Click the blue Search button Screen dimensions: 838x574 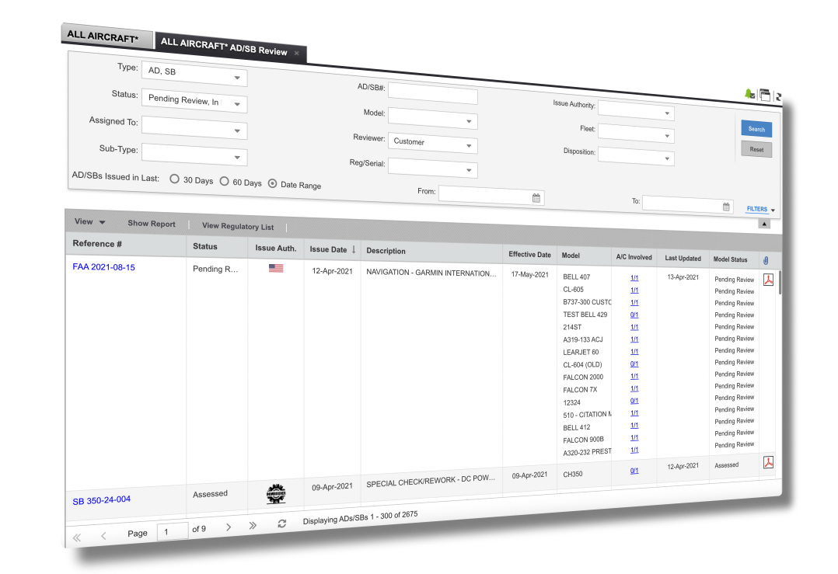pyautogui.click(x=756, y=129)
